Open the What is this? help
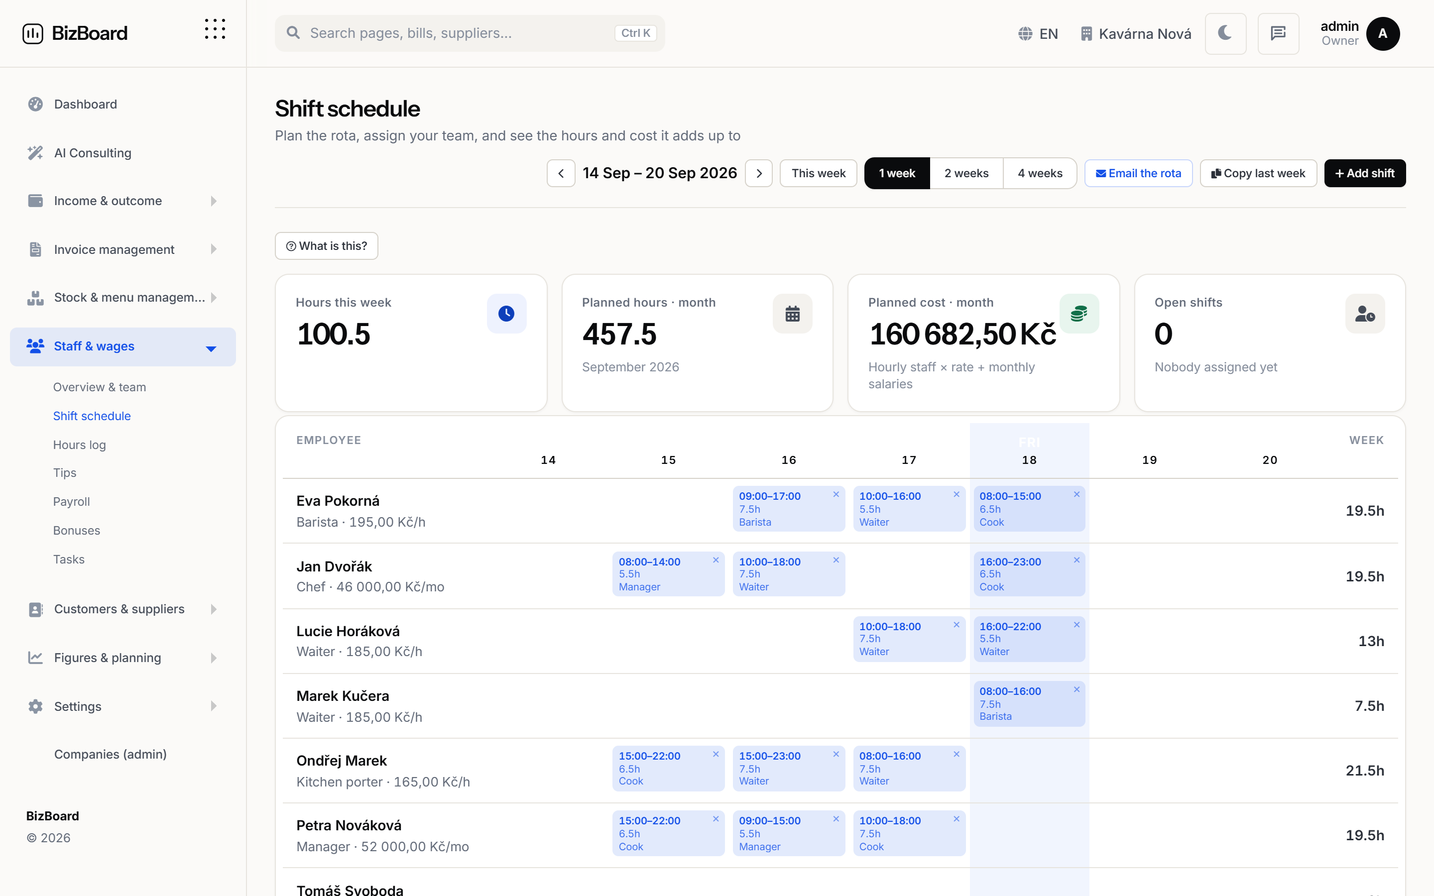Screen dimensions: 1434x896 [327, 246]
